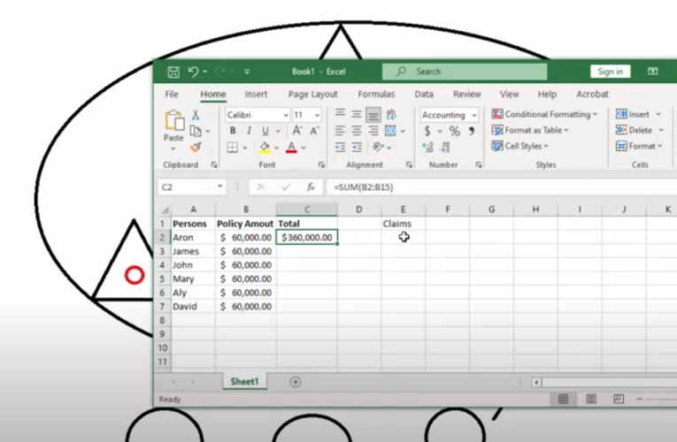Image resolution: width=677 pixels, height=442 pixels.
Task: Select the Format Painter brush
Action: click(196, 147)
